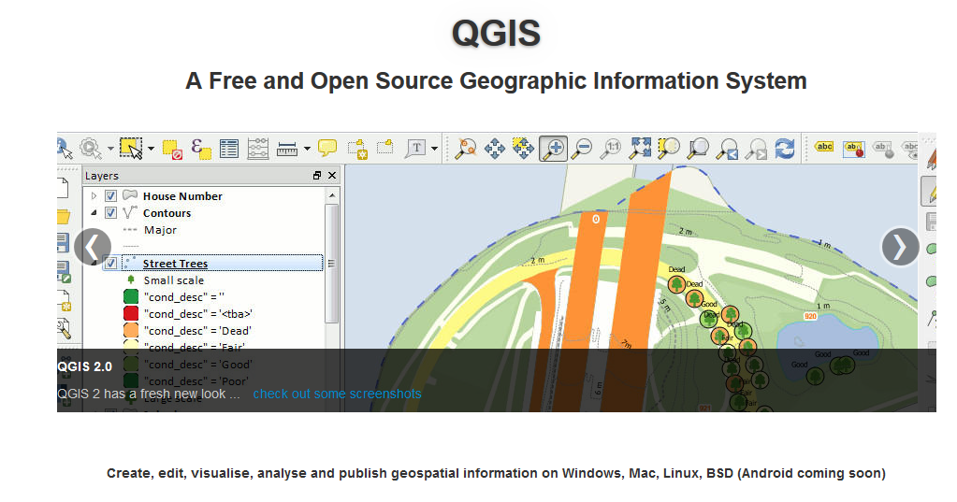Click the yellow abc Labeling icon
957x502 pixels.
[824, 147]
